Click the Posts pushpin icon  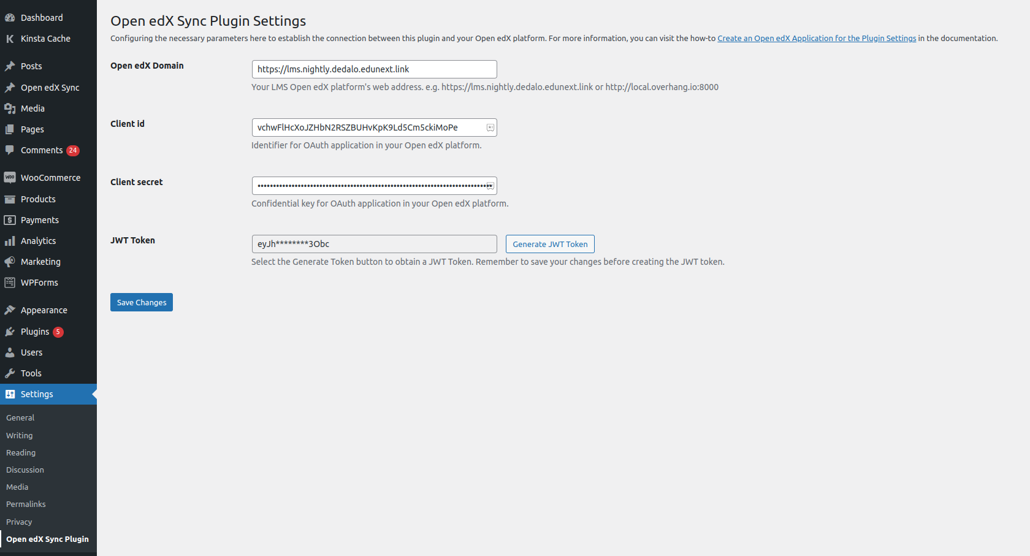(x=10, y=66)
